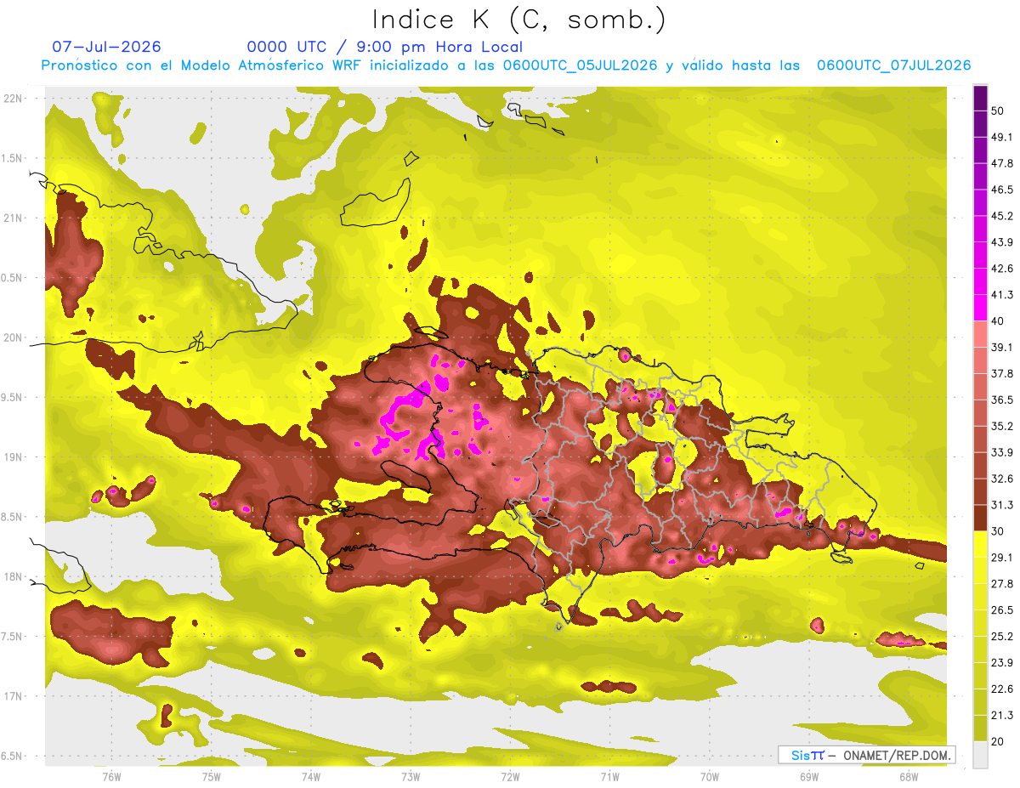
Task: Click the legend value '37.8'
Action: (x=1002, y=373)
